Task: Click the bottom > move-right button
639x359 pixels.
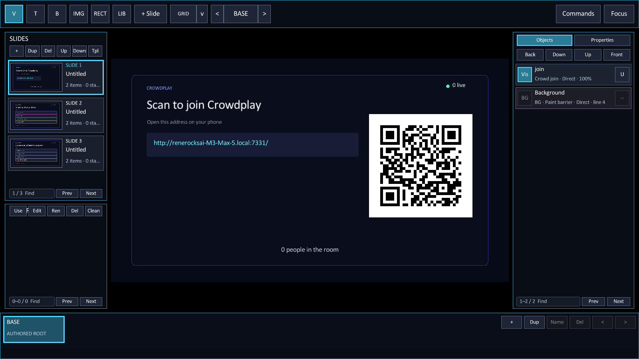Action: coord(625,322)
